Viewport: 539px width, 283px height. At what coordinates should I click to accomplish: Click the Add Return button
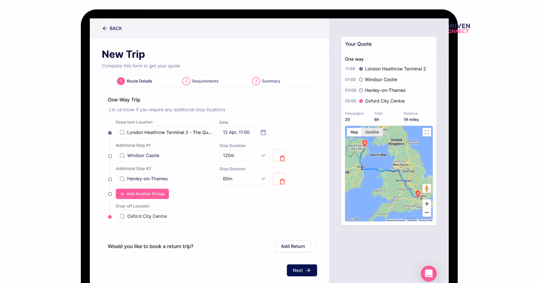click(x=293, y=246)
